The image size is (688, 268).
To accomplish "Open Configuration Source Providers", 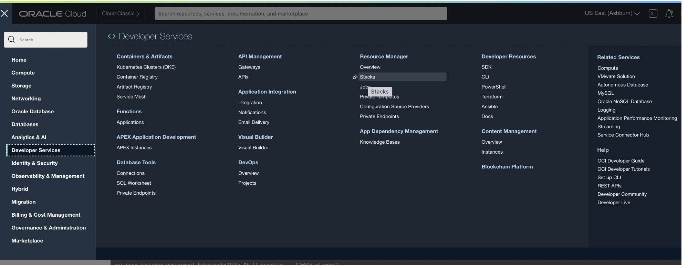I will coord(394,107).
